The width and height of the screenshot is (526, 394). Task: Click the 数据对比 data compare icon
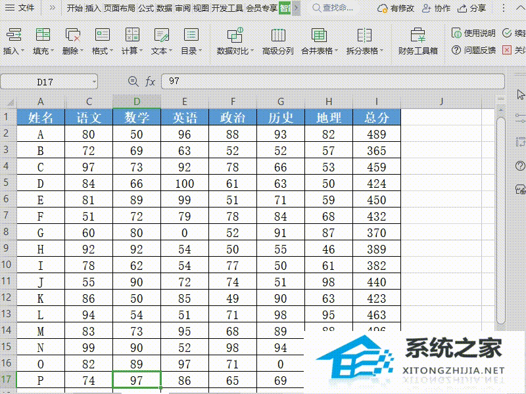[235, 35]
